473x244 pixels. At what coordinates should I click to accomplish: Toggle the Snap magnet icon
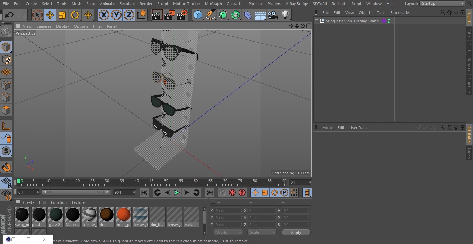pyautogui.click(x=6, y=167)
